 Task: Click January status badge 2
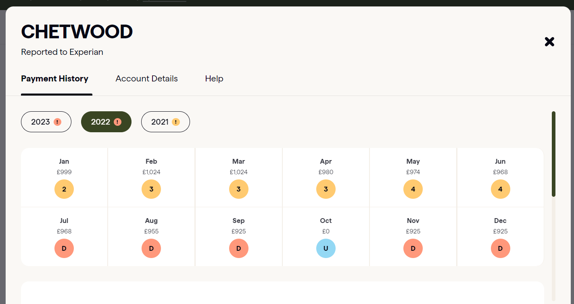64,189
